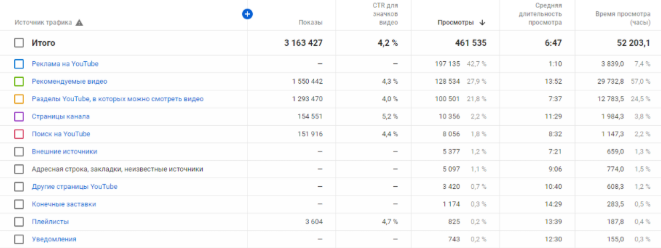
Task: Click Адресная строка, закладки, неизвестные источники text
Action: coord(117,169)
